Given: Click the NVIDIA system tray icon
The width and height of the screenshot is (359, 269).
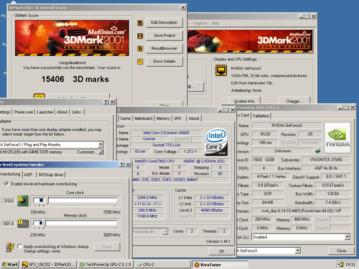Looking at the screenshot, I should (340, 264).
